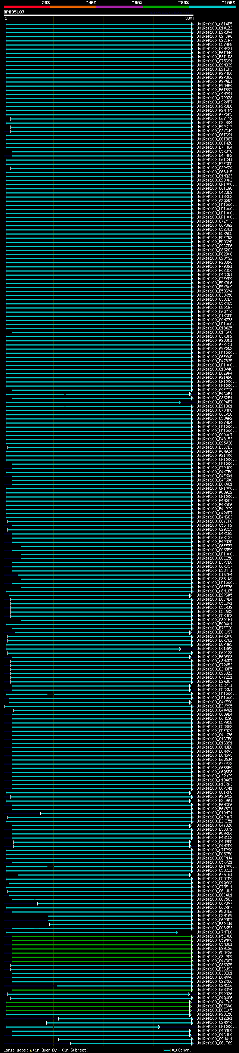This screenshot has height=1053, width=239.
Task: Select the BP095107 query label
Action: point(14,12)
